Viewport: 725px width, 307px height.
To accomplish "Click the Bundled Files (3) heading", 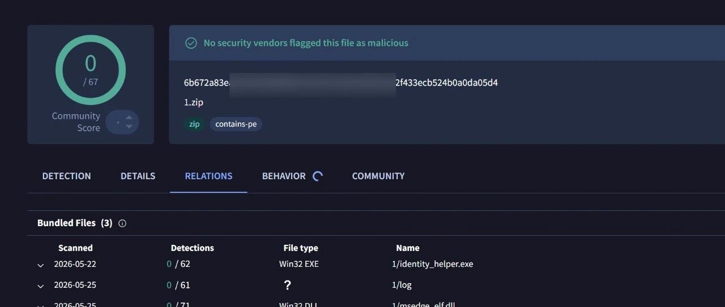I will point(75,223).
